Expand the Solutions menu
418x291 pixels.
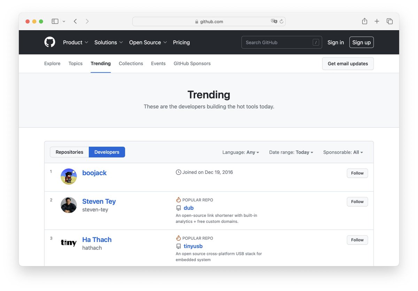(x=109, y=42)
